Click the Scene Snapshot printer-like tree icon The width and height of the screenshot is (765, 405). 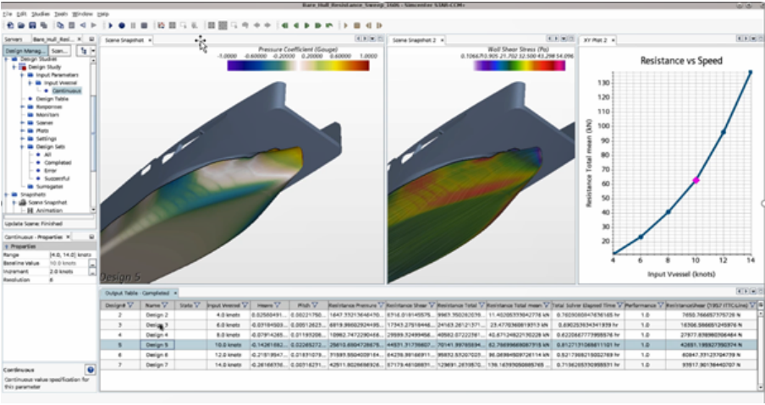(23, 202)
